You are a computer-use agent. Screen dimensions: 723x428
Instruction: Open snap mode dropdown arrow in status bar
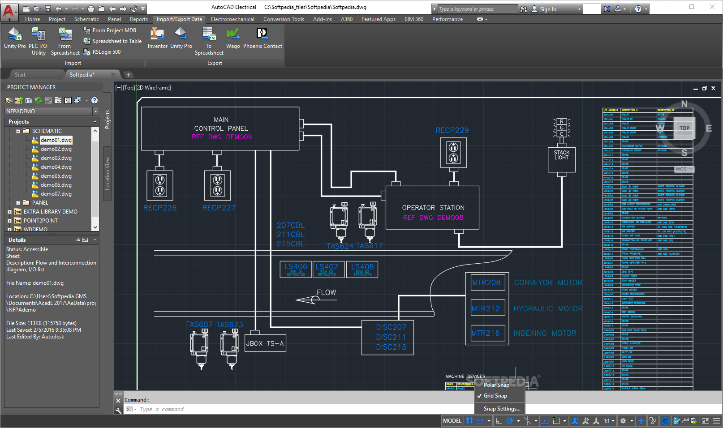(x=489, y=421)
